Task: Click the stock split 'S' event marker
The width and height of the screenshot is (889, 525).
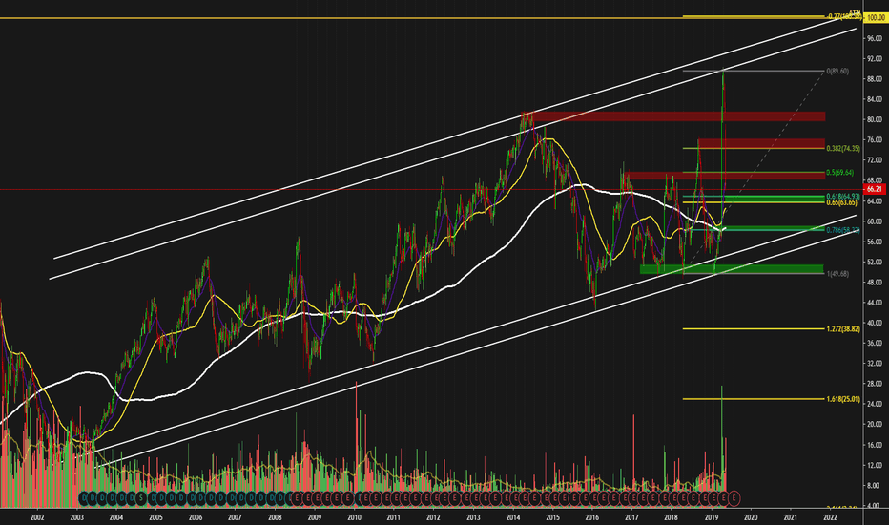Action: pos(141,498)
